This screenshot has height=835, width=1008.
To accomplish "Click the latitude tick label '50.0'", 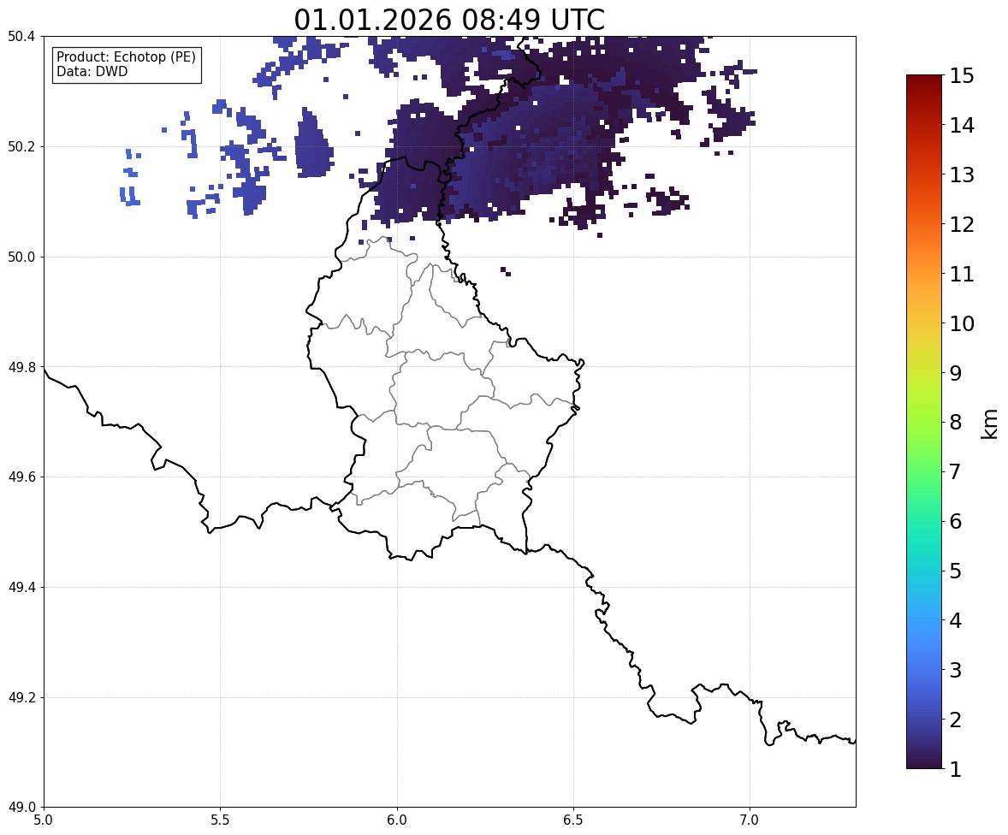I will (x=21, y=258).
